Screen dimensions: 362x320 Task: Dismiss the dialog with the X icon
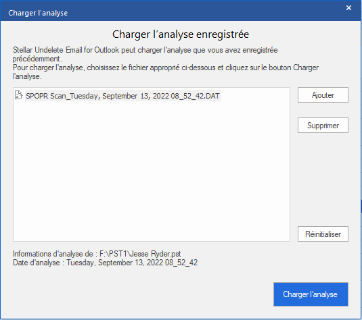[348, 8]
